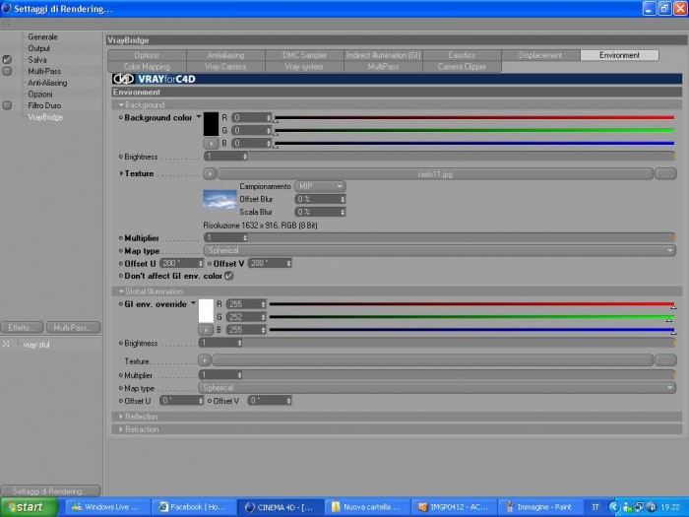Click the Multi-Pass... button at bottom left

point(74,328)
